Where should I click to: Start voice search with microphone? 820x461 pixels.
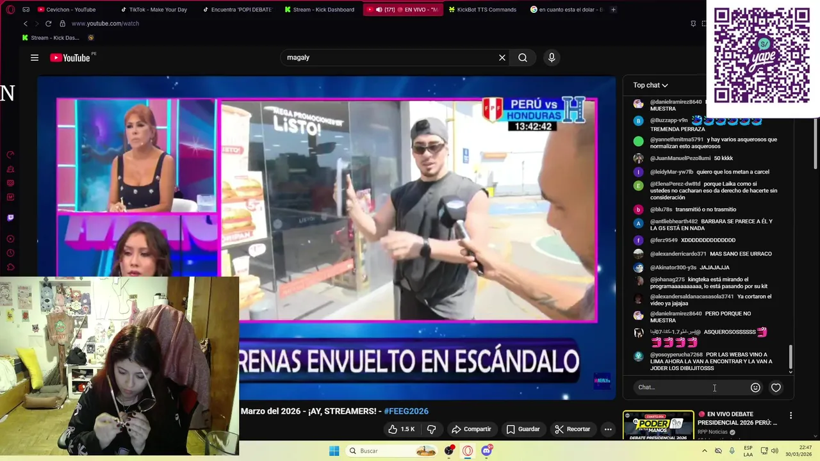tap(552, 58)
